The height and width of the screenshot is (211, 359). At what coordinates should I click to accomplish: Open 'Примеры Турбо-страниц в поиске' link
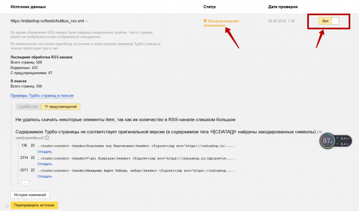coord(42,96)
